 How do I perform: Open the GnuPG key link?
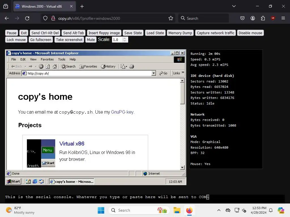(122, 112)
